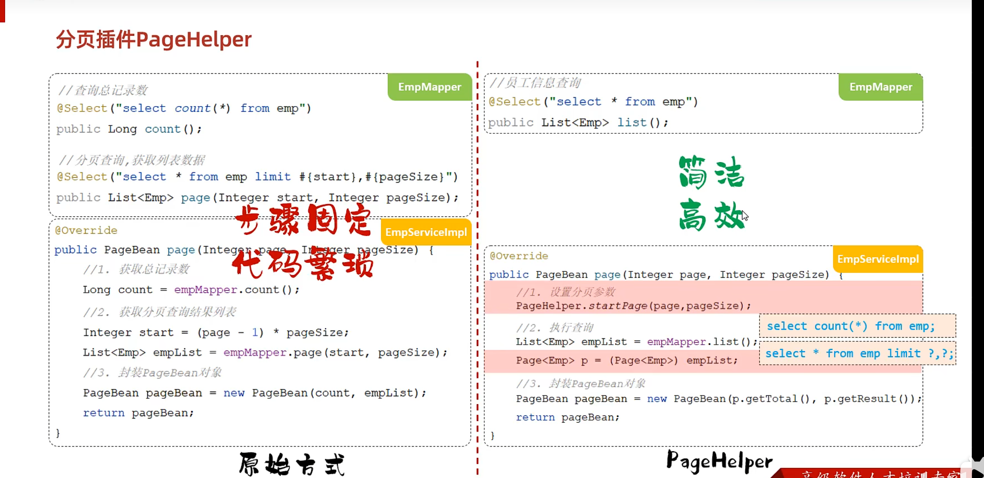Click the right orange EmpServiceImpl label
984x478 pixels.
click(x=878, y=259)
